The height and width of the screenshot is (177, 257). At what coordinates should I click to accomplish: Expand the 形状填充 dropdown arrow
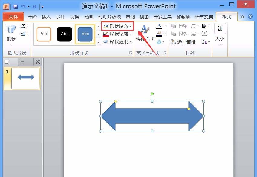[x=131, y=26]
